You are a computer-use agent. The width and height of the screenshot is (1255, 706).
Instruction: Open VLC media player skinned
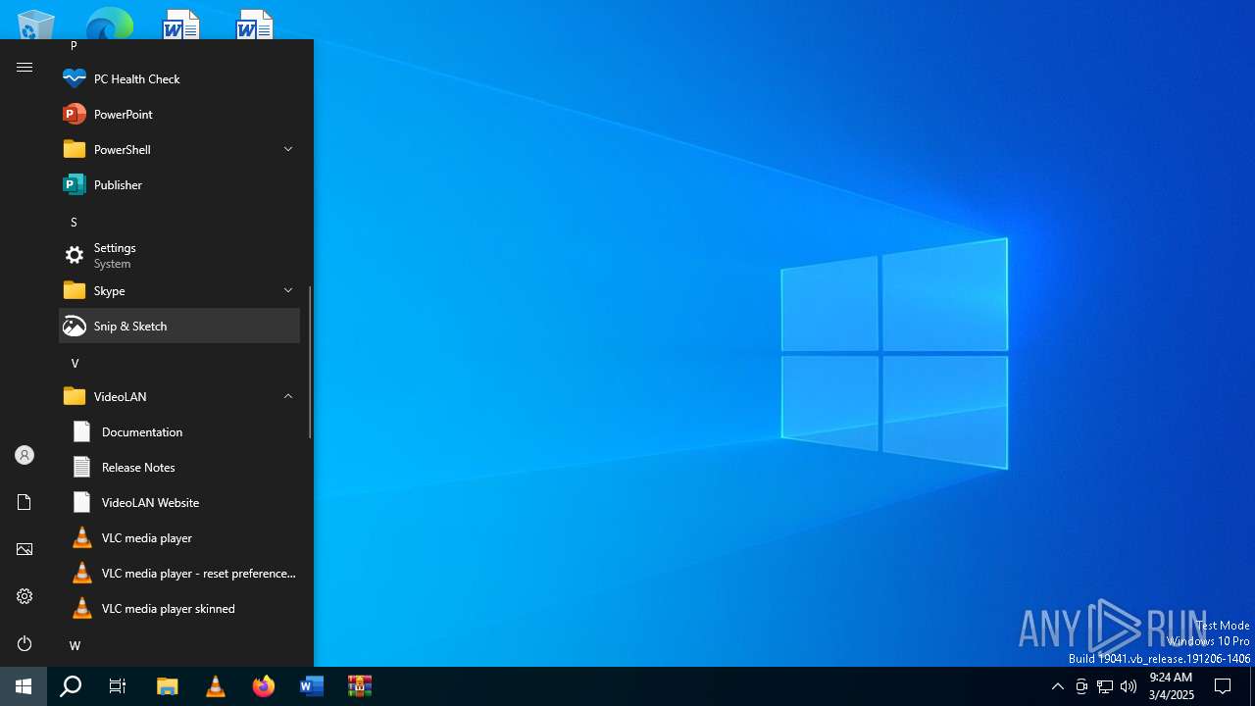tap(179, 608)
